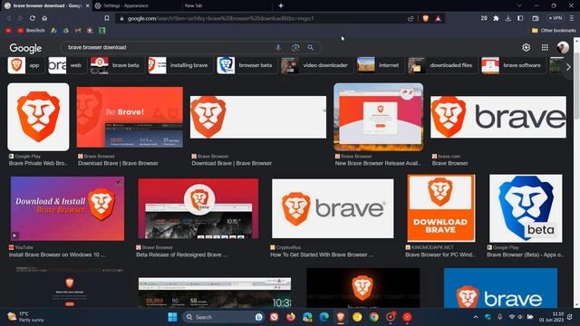Show more filter chips with right arrow
The width and height of the screenshot is (580, 326).
click(x=568, y=67)
